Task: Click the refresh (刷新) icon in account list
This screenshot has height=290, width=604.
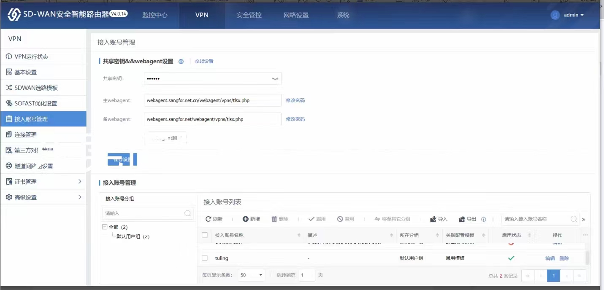Action: pyautogui.click(x=208, y=219)
